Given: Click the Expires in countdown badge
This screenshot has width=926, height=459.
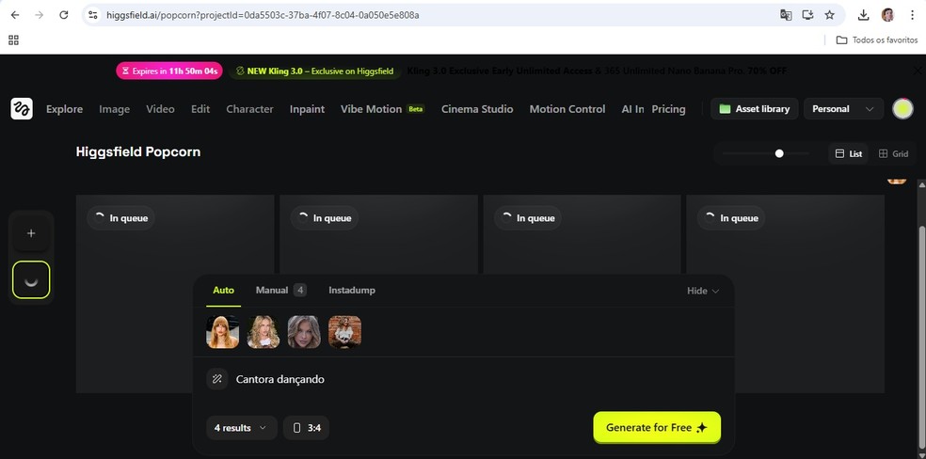Looking at the screenshot, I should (x=169, y=71).
